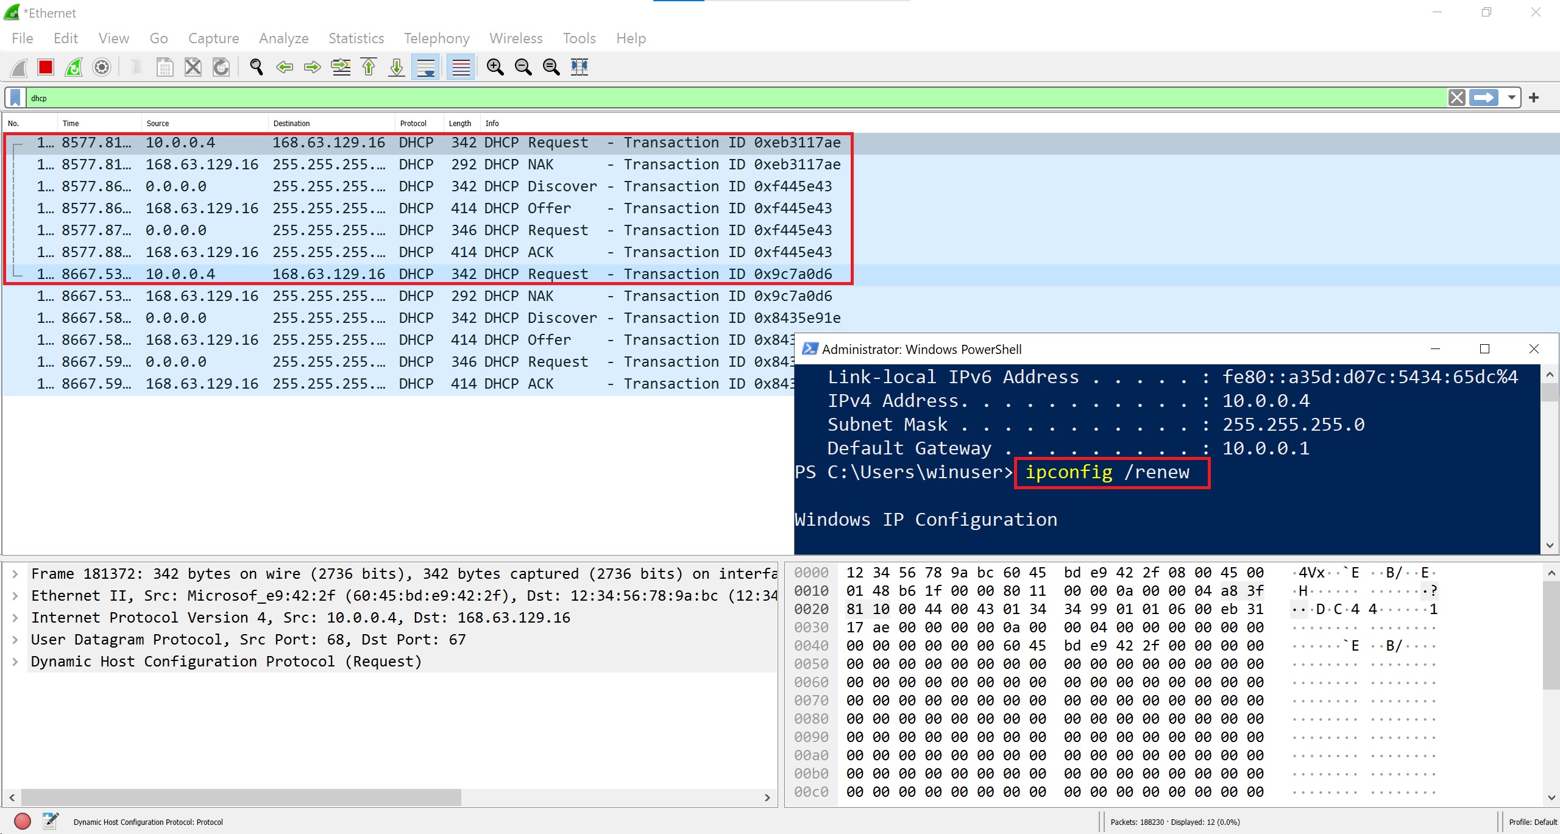Stop the current packet capture
Viewport: 1560px width, 834px height.
45,67
